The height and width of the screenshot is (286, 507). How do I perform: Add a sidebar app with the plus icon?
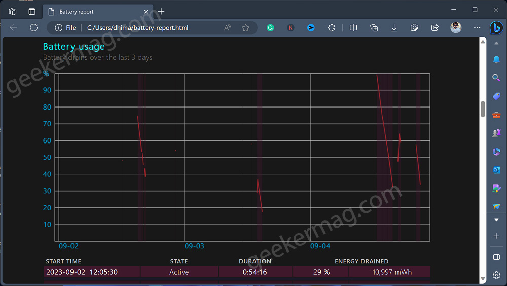tap(496, 236)
